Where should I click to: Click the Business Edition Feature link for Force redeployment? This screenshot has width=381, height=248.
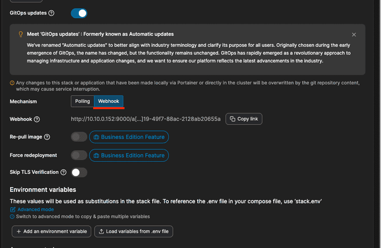[x=129, y=155]
